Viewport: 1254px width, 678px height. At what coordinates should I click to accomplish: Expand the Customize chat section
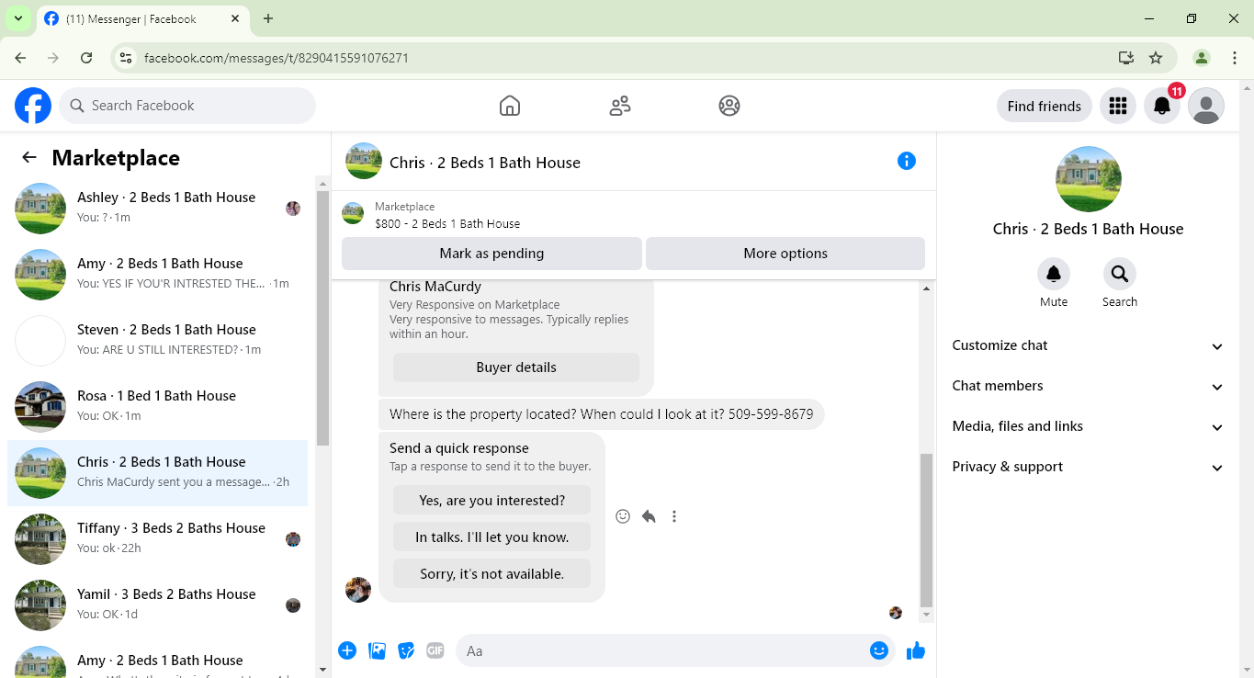pyautogui.click(x=1089, y=345)
